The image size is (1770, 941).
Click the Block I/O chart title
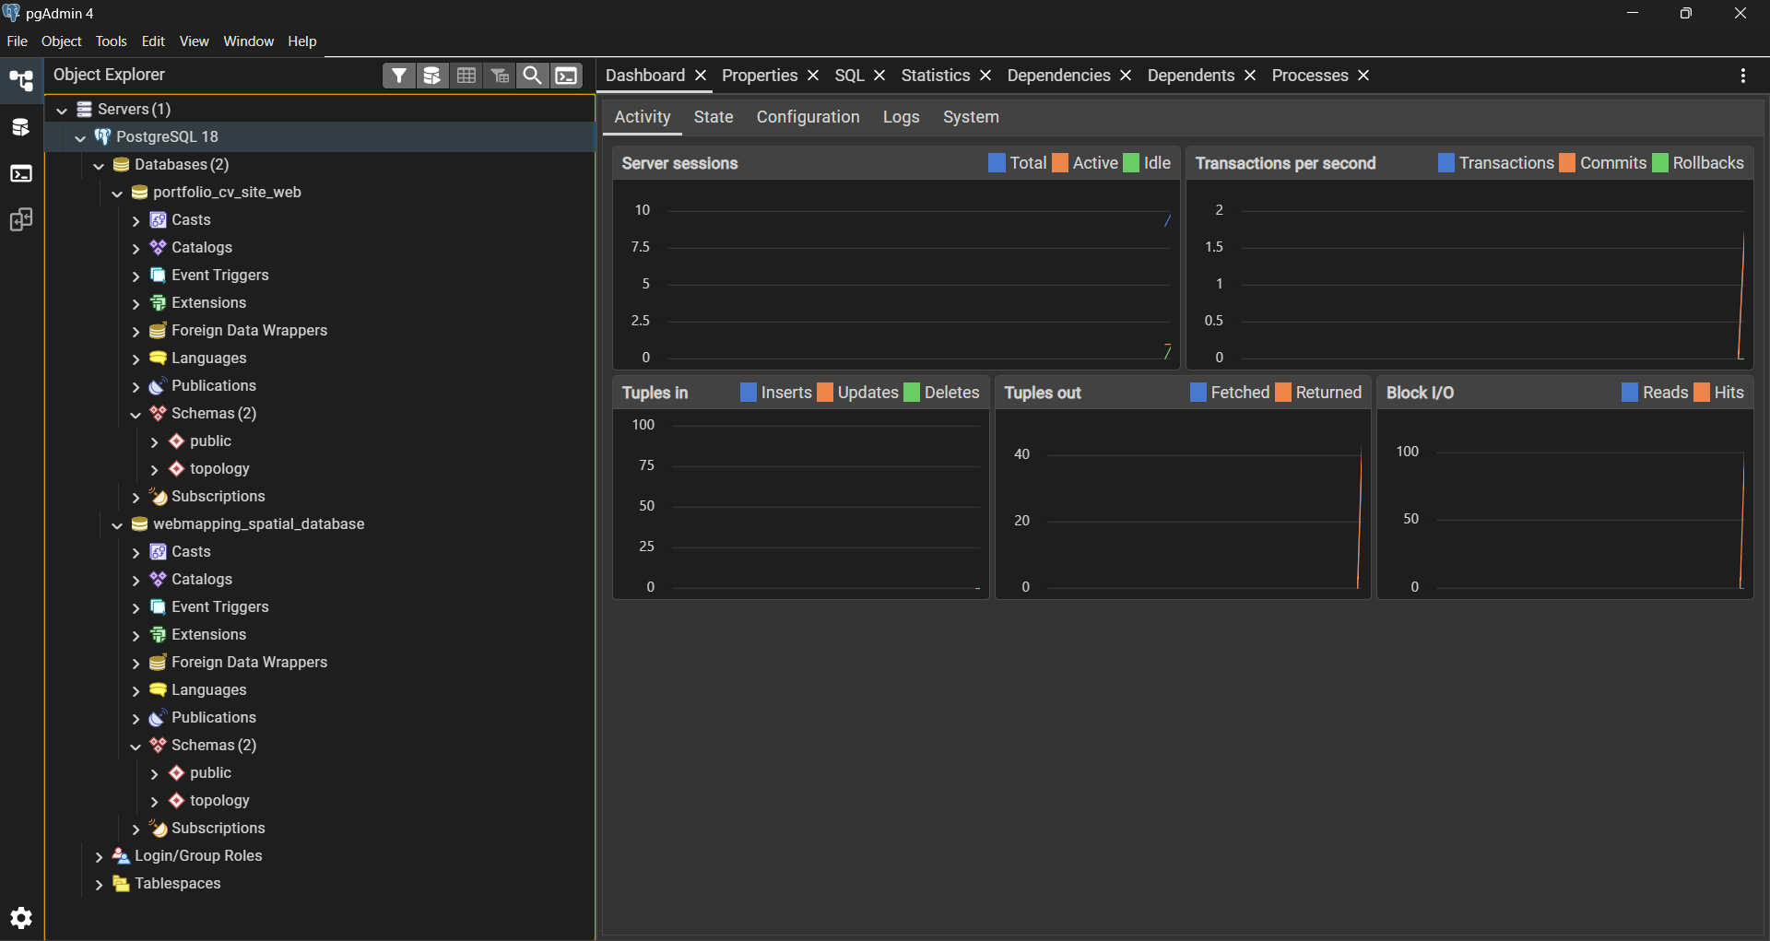1420,393
